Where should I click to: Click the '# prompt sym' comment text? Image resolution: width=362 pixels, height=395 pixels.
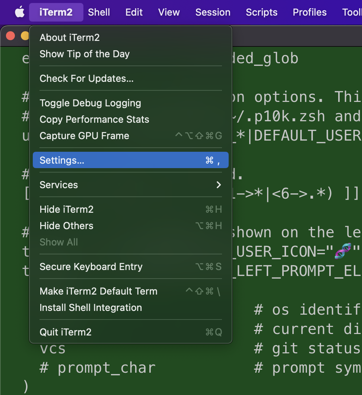(x=308, y=368)
